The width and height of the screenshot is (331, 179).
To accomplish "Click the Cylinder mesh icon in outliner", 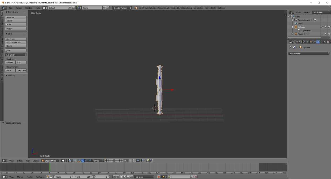I will click(x=296, y=27).
